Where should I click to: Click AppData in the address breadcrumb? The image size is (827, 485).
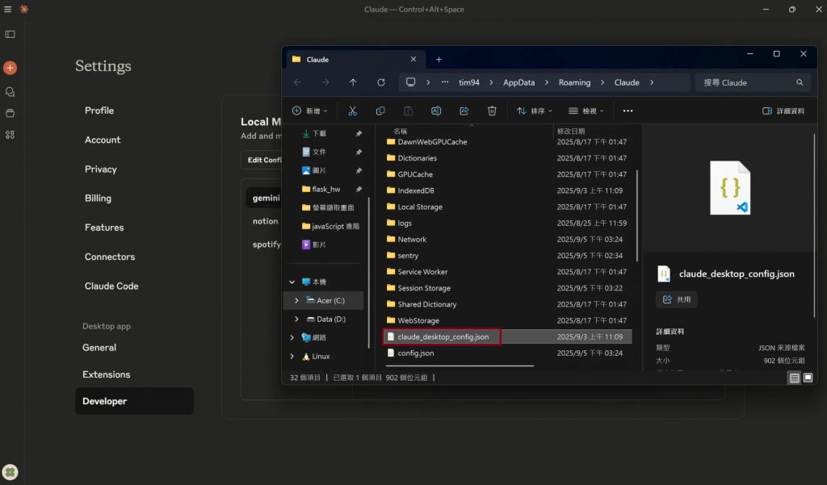click(518, 82)
